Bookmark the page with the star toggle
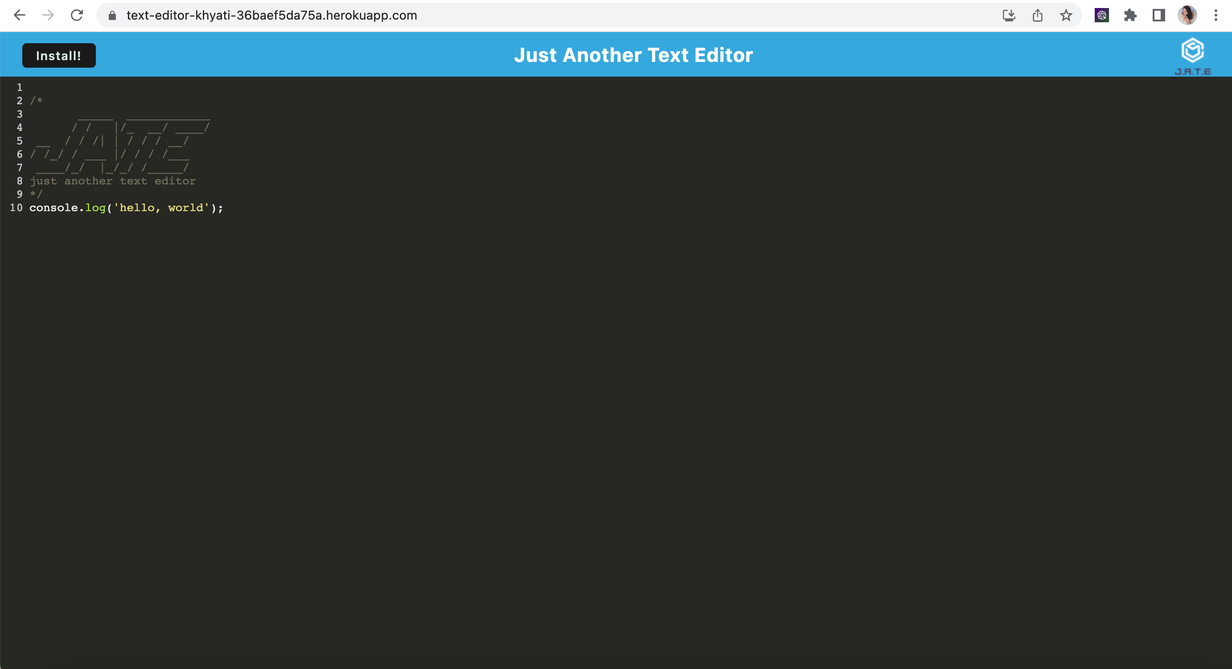The image size is (1232, 669). [1066, 15]
